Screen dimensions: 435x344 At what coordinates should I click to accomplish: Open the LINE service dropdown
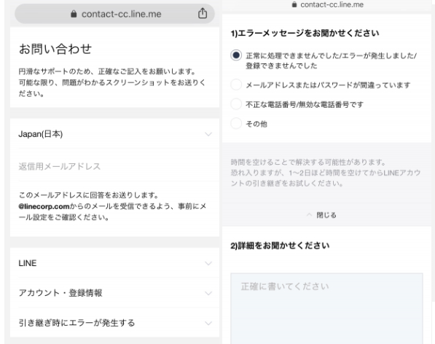coord(115,263)
